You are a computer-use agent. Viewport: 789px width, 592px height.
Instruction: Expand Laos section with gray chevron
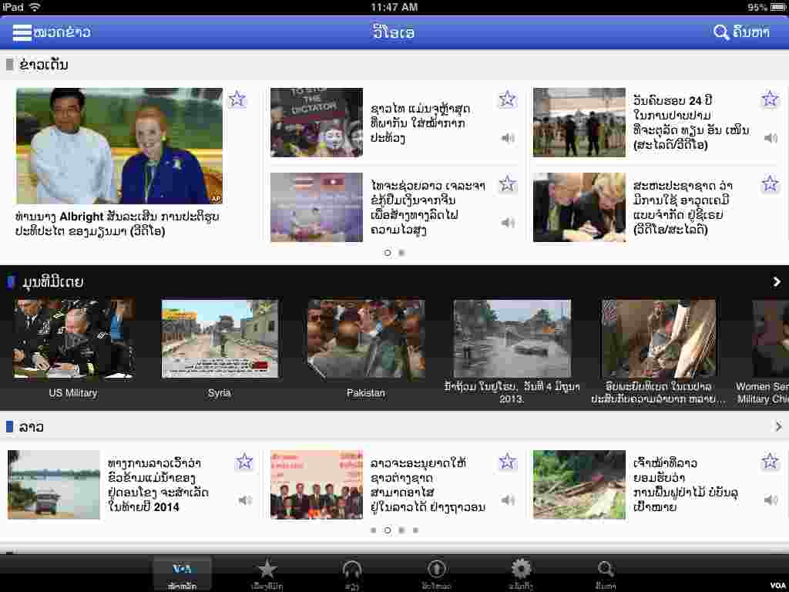(x=778, y=427)
